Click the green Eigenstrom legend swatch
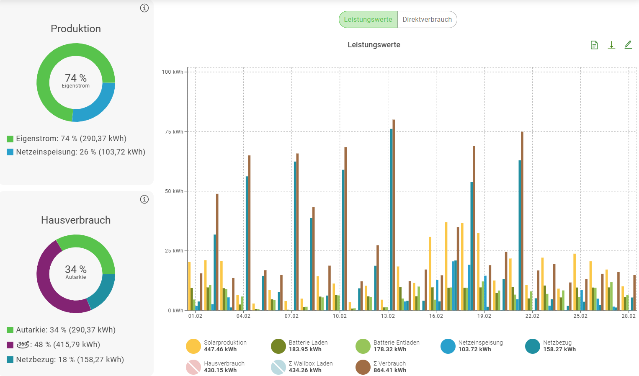 point(10,139)
